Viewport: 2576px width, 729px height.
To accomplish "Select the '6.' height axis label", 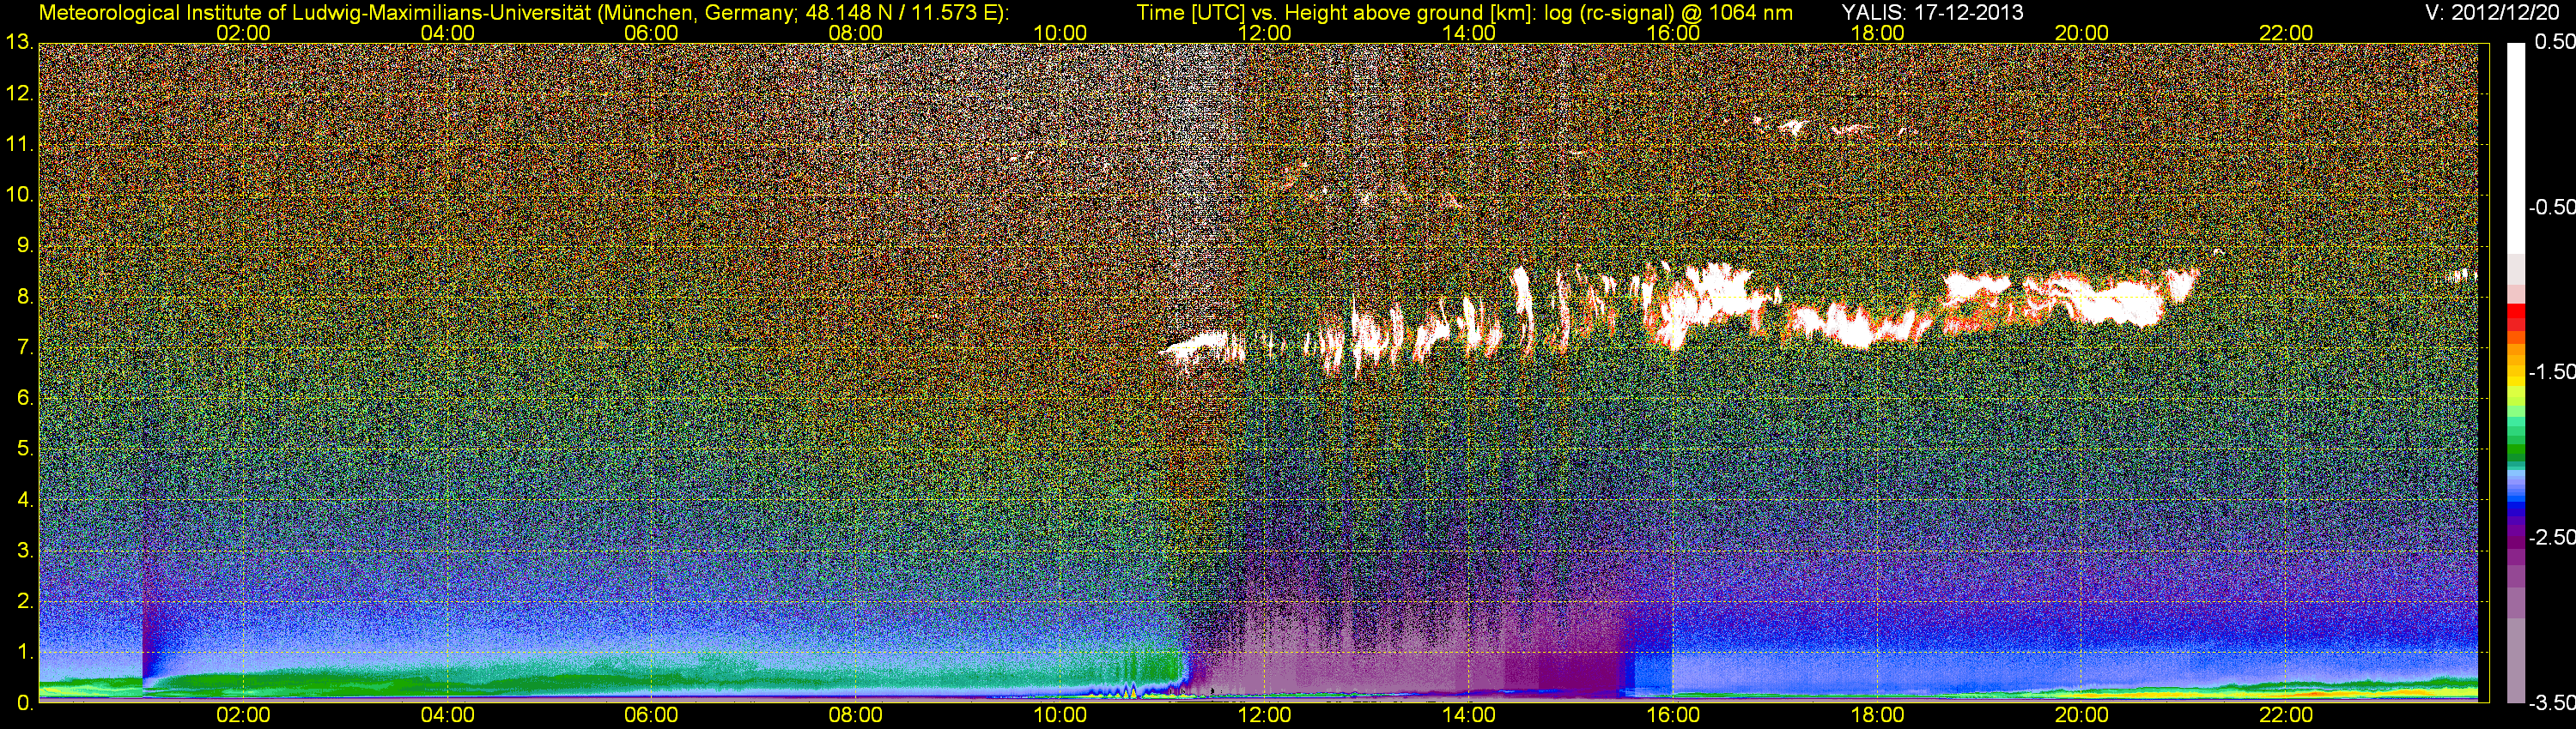I will (25, 399).
